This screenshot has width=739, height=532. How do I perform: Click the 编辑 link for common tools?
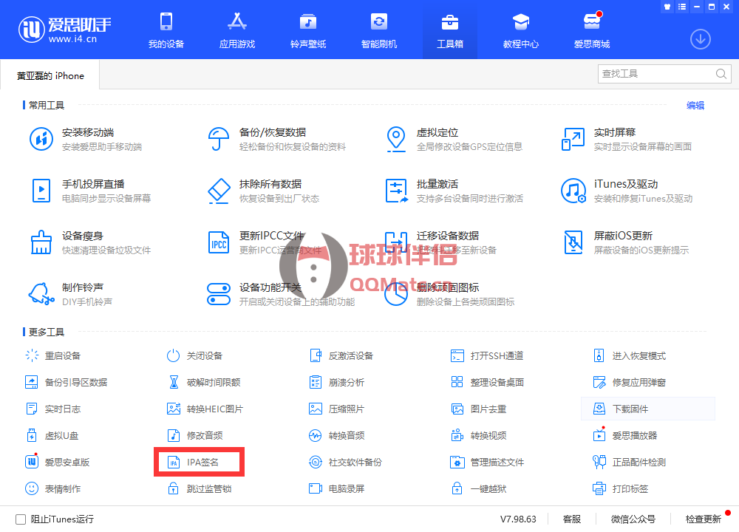[695, 106]
